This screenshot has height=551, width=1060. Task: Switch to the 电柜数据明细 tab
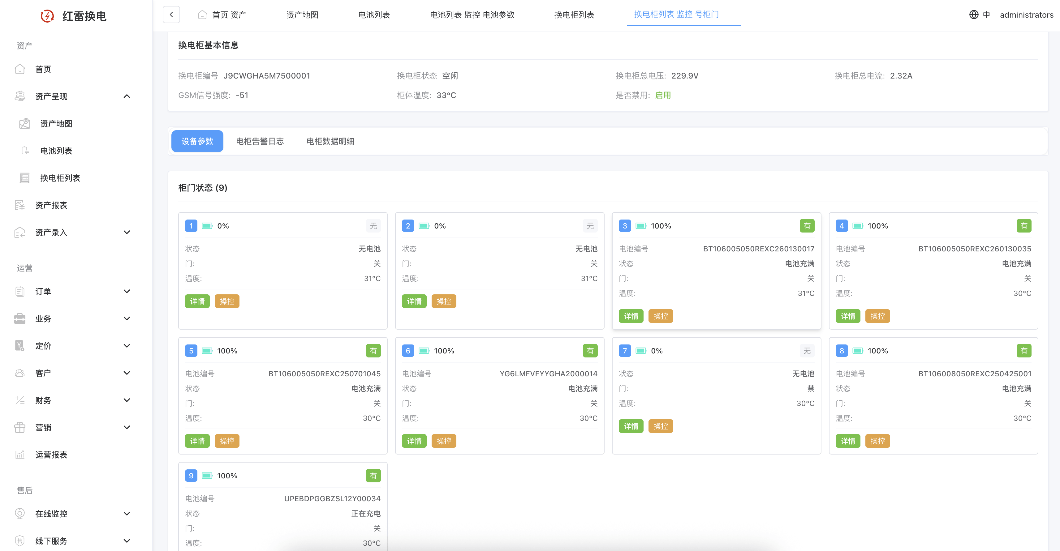330,141
